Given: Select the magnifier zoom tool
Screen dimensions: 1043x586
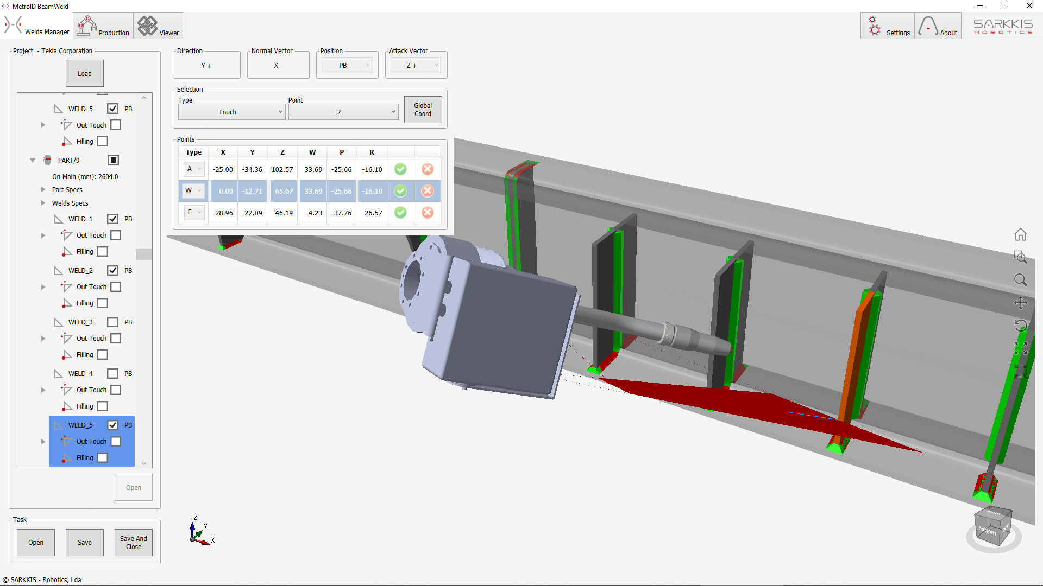Looking at the screenshot, I should coord(1020,280).
